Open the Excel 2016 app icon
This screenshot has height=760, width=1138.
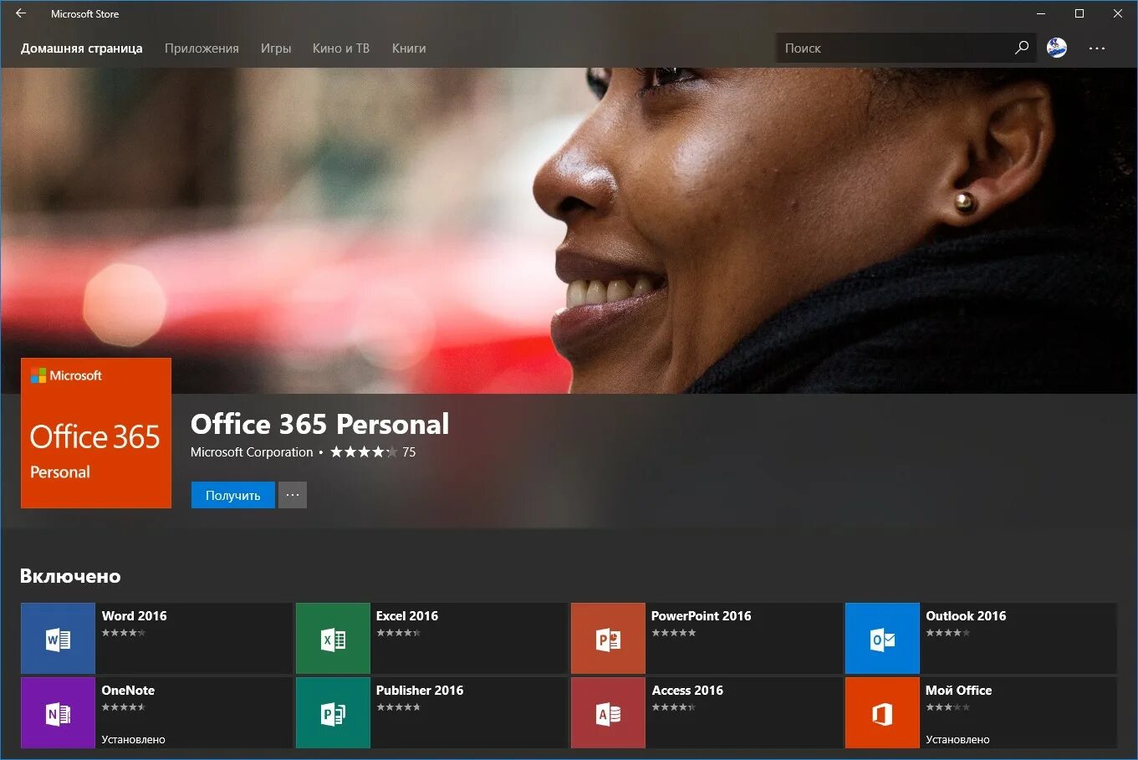coord(333,639)
